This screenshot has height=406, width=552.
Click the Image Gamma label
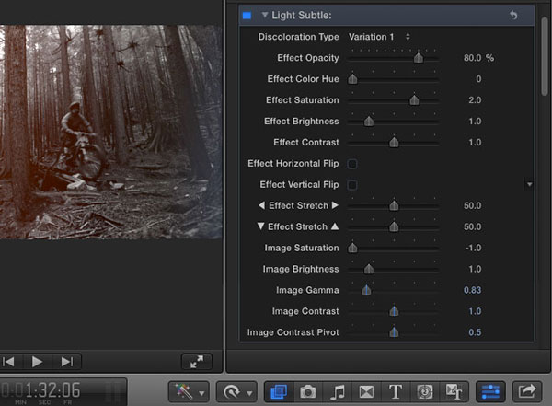[x=307, y=290]
